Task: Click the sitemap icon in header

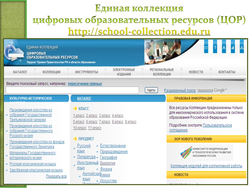Action: click(x=242, y=47)
